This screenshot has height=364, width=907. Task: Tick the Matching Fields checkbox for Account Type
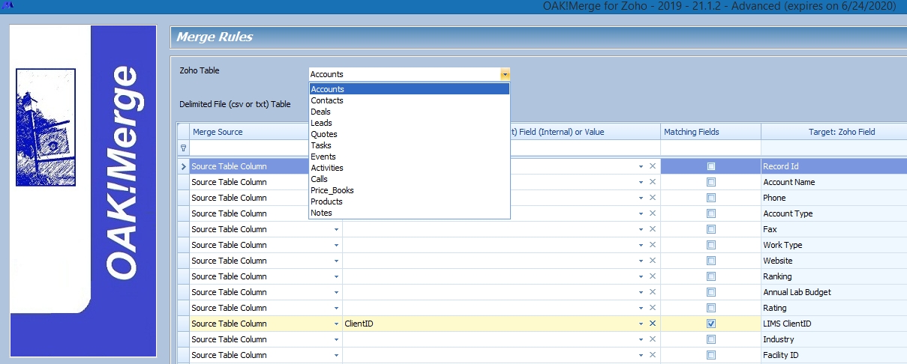click(x=711, y=213)
